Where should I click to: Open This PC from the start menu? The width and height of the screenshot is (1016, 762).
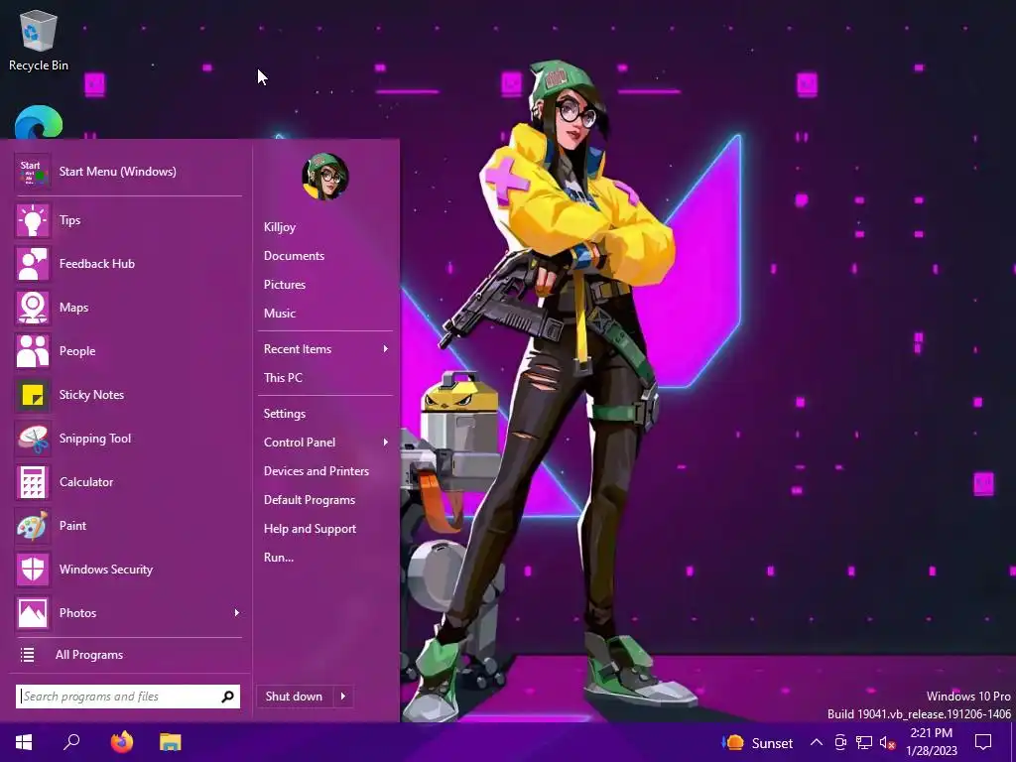[283, 378]
